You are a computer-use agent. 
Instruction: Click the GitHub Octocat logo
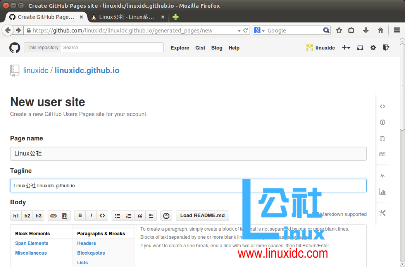point(15,48)
